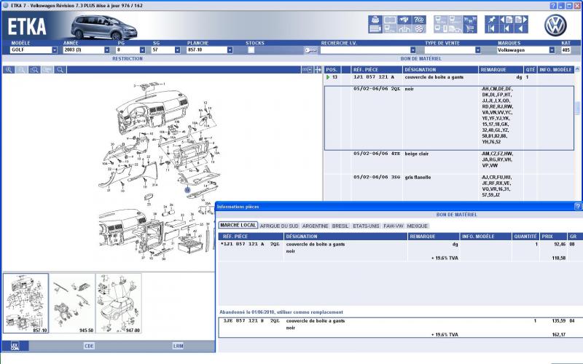Screen dimensions: 583x364
Task: Open the Année dropdown showing 2003
Action: tap(107, 50)
